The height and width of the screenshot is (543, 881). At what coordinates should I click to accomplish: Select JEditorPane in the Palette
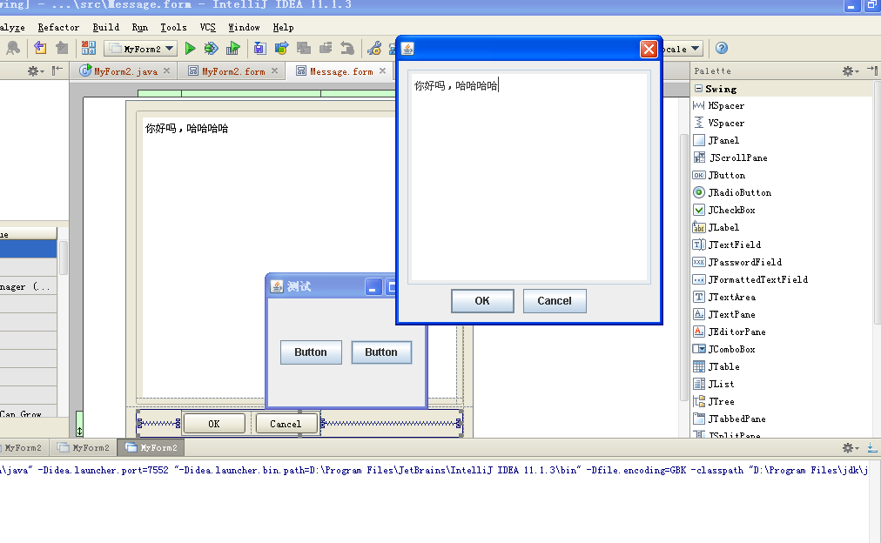point(730,332)
